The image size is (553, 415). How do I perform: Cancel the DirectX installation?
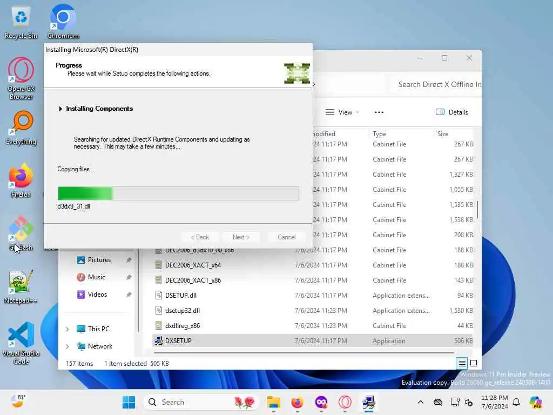(x=286, y=237)
